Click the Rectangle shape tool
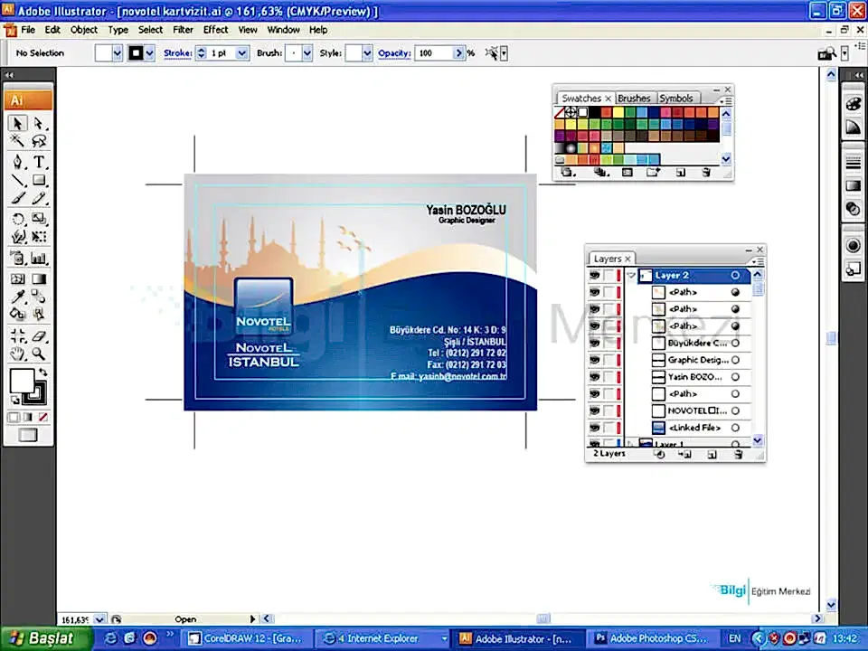868x651 pixels. [39, 181]
